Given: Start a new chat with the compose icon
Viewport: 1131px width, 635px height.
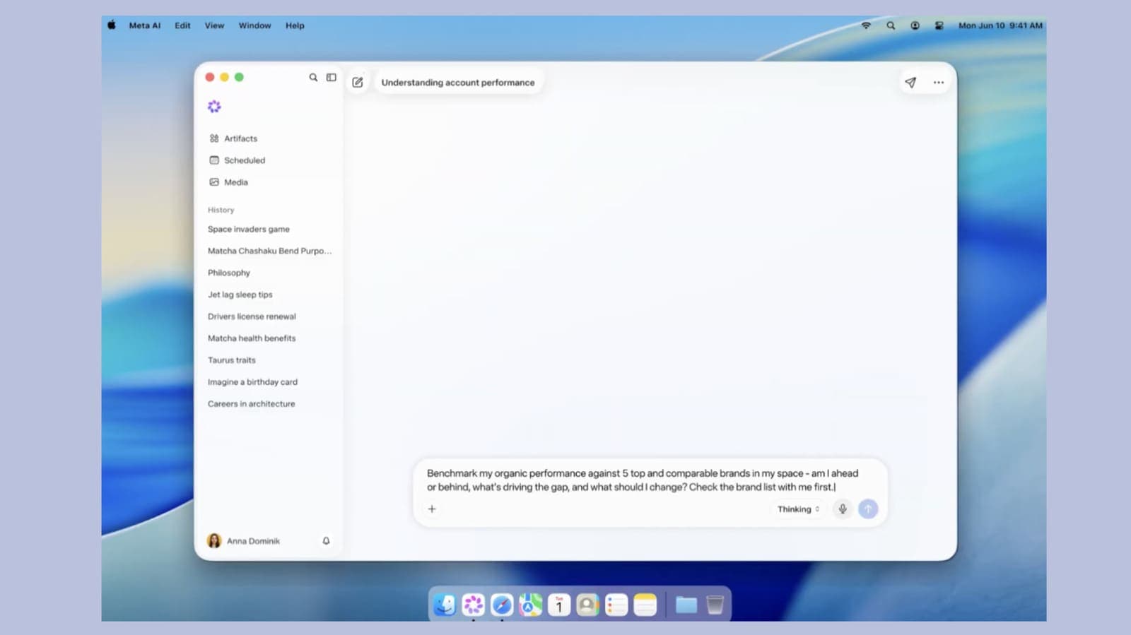Looking at the screenshot, I should (358, 83).
